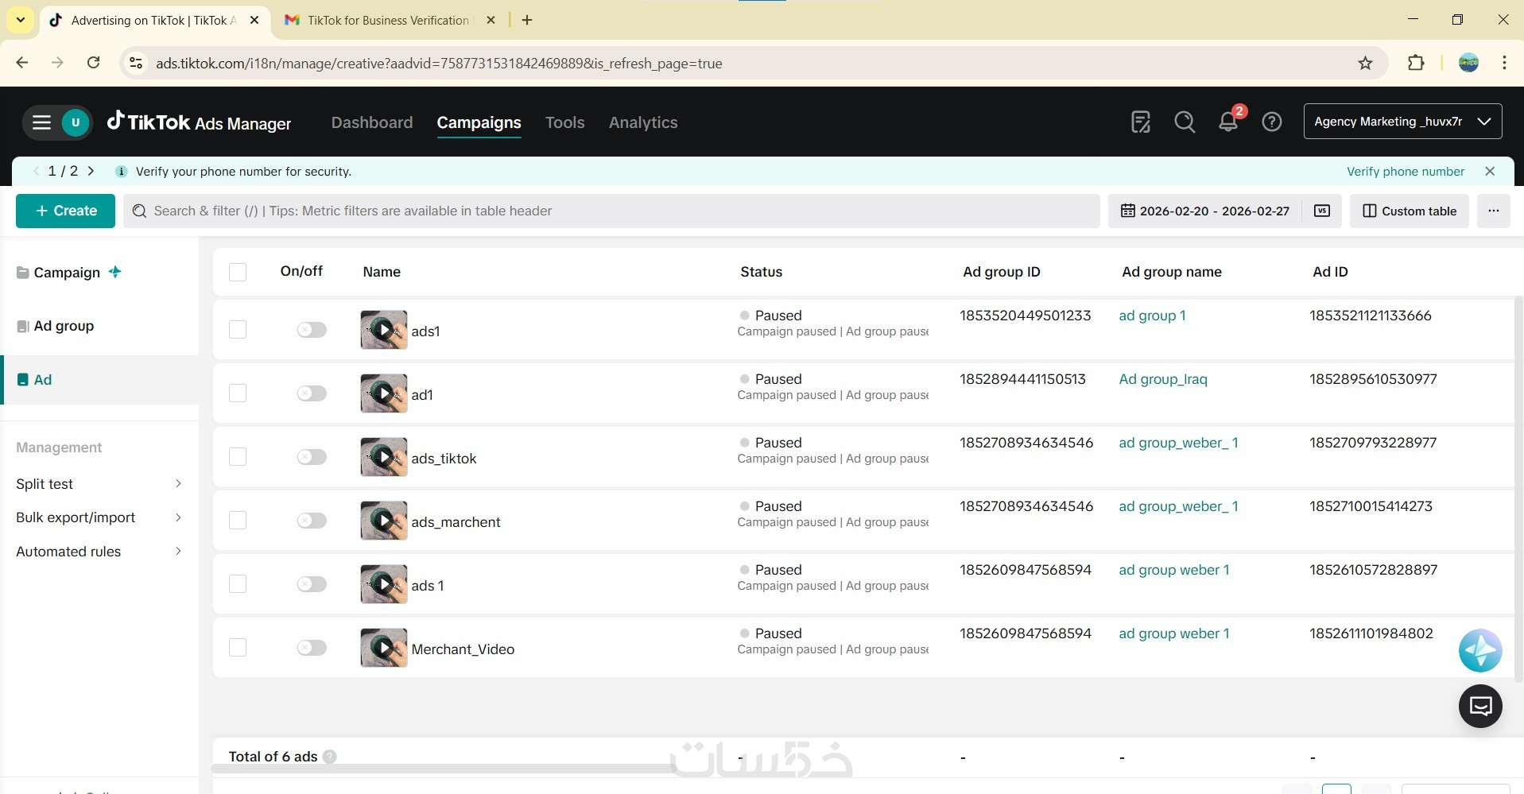Open the notifications bell icon
Image resolution: width=1524 pixels, height=794 pixels.
click(x=1227, y=122)
